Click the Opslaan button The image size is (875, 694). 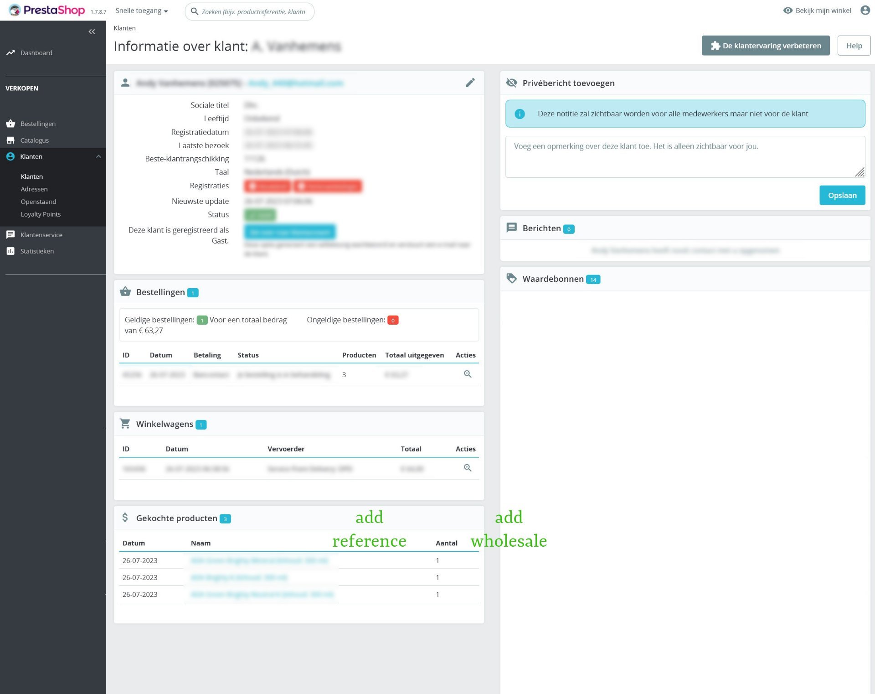(842, 195)
